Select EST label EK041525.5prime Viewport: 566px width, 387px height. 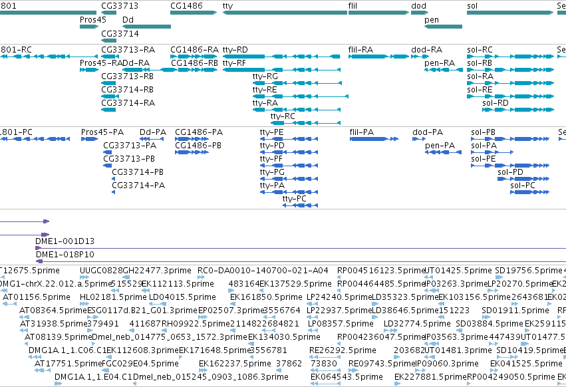pos(526,364)
